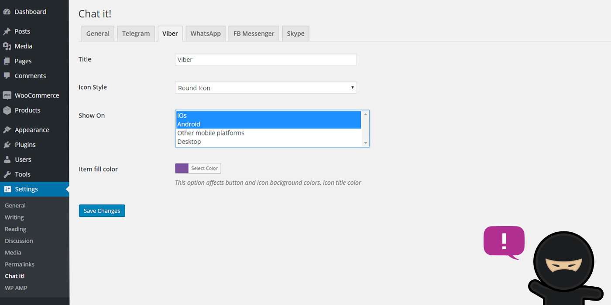
Task: Click the Users person icon
Action: pos(7,159)
